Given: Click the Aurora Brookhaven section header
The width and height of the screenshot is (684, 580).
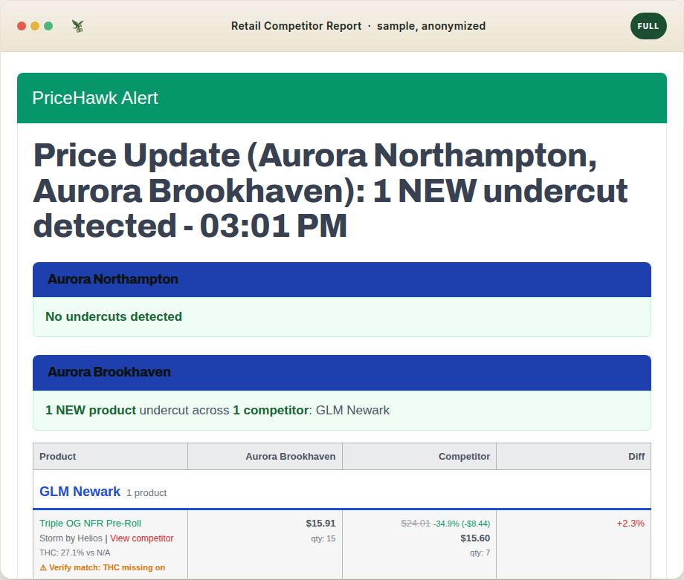Looking at the screenshot, I should coord(342,373).
